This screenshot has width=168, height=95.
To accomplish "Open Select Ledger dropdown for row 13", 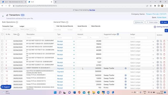I will pyautogui.click(x=142, y=82).
